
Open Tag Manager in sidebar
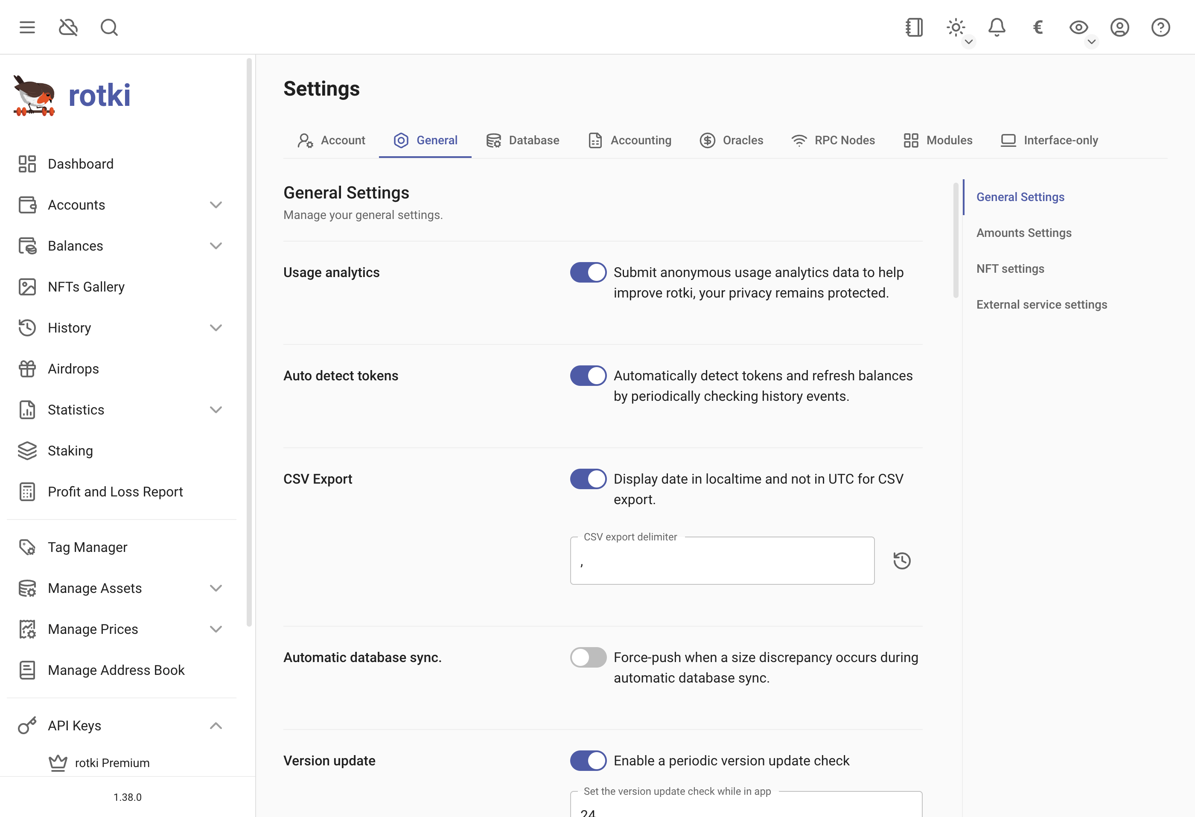pos(122,547)
